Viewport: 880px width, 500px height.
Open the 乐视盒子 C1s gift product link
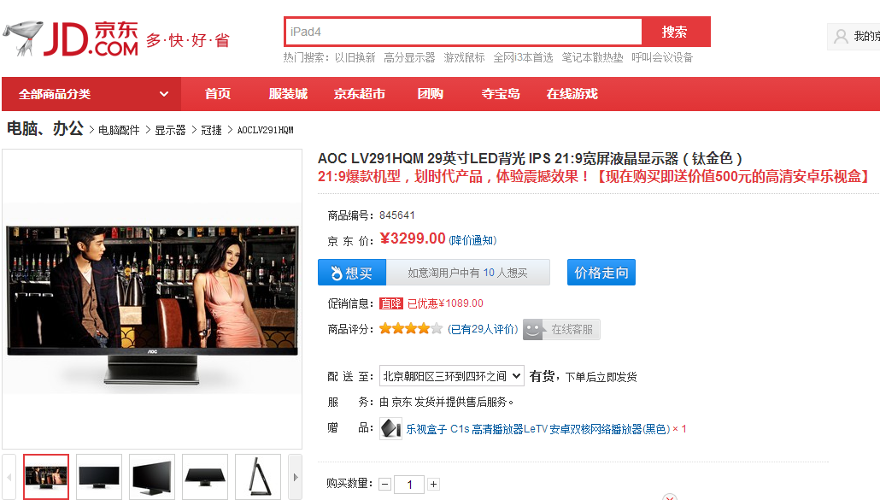pos(538,429)
